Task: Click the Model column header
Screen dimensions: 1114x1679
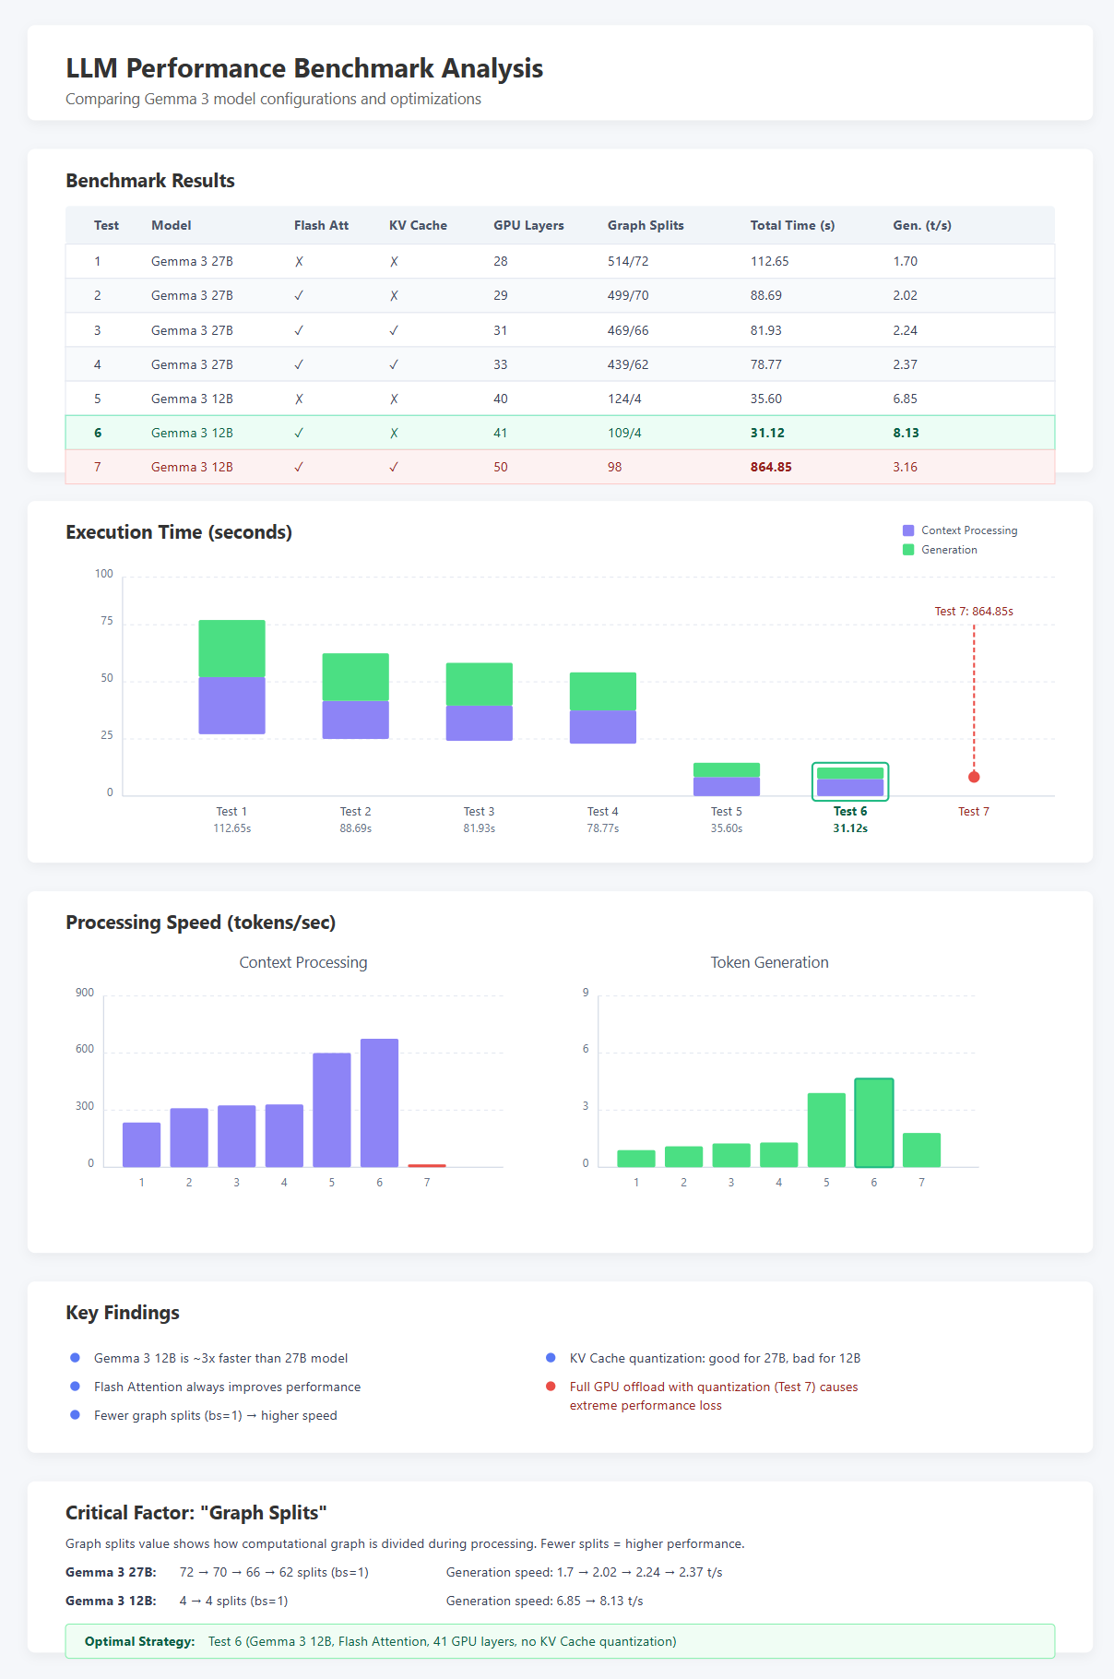Action: [x=172, y=225]
